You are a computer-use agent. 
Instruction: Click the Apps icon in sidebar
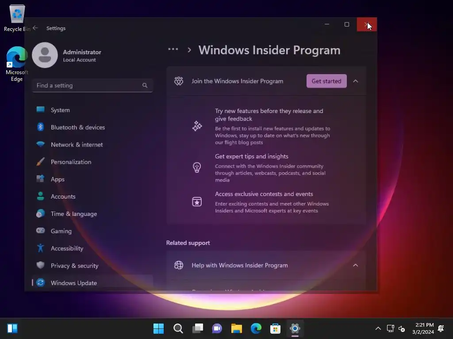point(40,179)
